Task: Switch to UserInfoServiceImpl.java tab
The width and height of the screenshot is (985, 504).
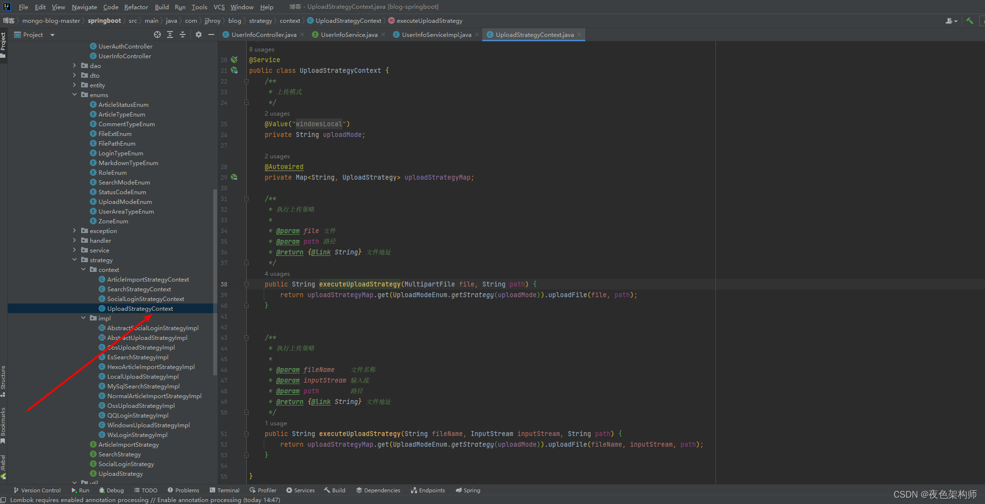Action: pos(436,34)
